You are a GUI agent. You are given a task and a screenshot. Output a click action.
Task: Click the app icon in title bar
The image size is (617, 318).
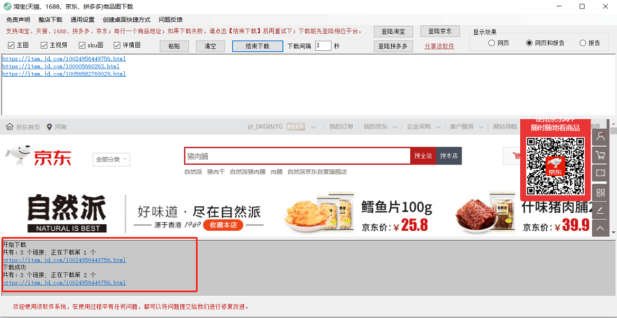coord(7,6)
